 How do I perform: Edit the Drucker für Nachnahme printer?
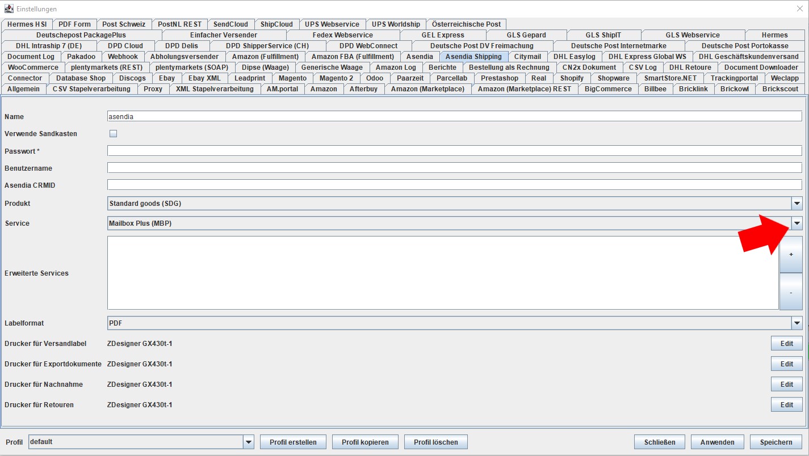point(787,385)
